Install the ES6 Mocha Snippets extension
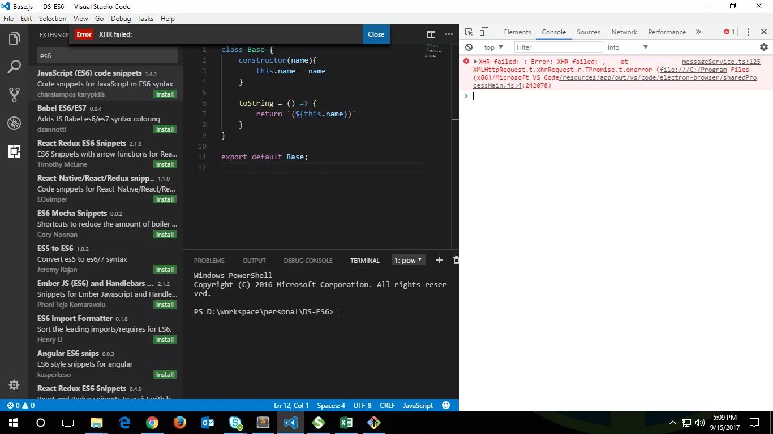Screen dimensions: 773x434 (165, 235)
